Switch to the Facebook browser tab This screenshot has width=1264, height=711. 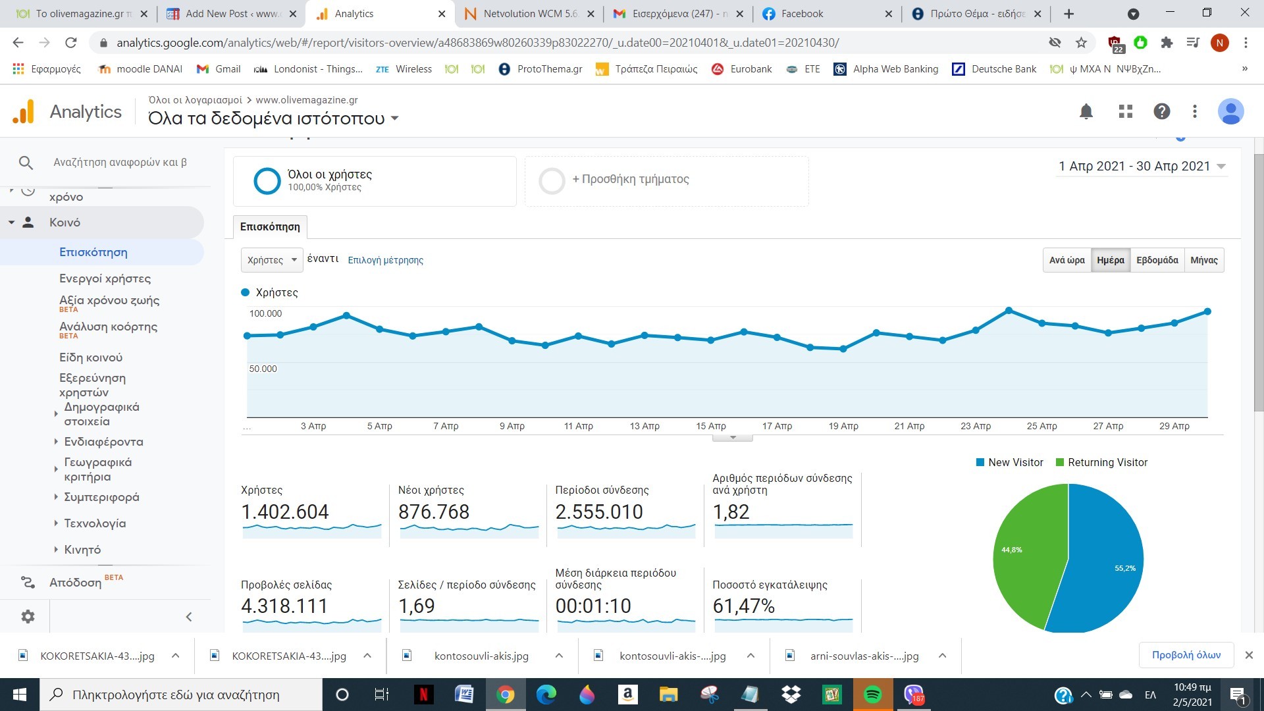[802, 14]
